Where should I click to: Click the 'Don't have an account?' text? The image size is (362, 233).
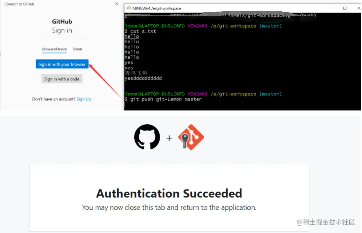coord(54,99)
